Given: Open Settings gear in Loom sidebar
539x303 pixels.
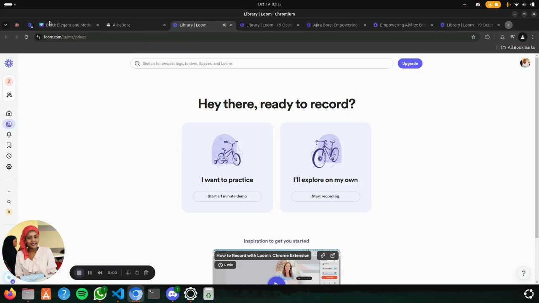Looking at the screenshot, I should 9,167.
